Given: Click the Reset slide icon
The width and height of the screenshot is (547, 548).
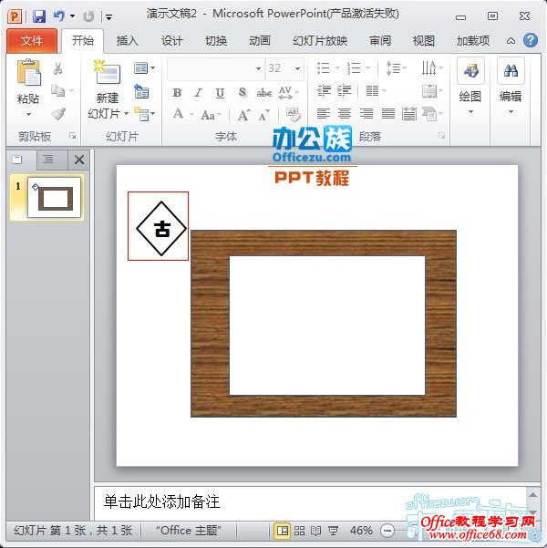Looking at the screenshot, I should 141,91.
